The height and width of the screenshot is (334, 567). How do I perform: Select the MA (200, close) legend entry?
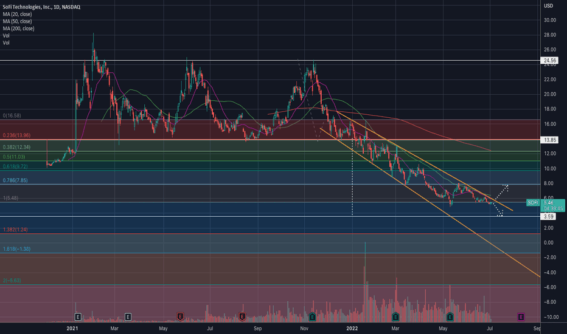pyautogui.click(x=18, y=29)
